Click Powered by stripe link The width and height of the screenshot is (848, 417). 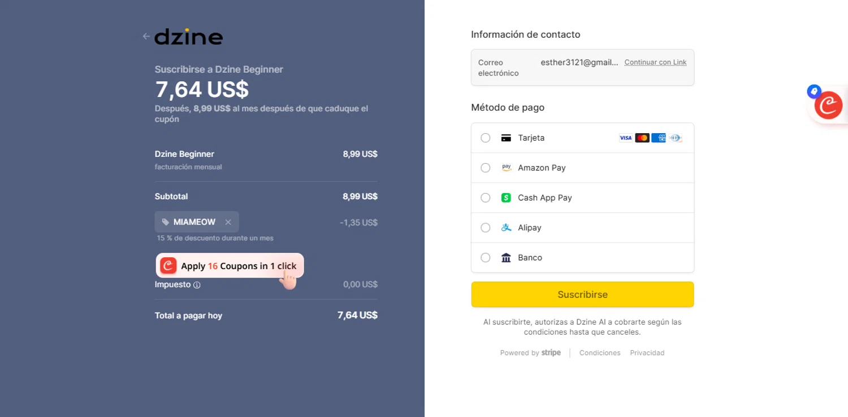(530, 353)
